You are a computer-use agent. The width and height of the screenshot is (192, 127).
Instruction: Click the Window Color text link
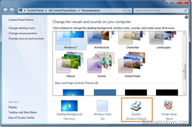(x=103, y=114)
